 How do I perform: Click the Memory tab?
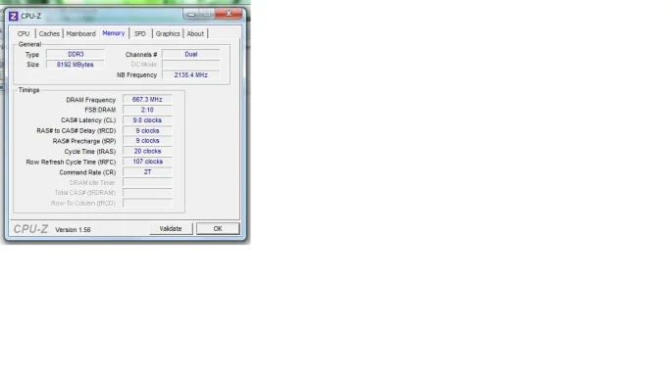(x=114, y=33)
